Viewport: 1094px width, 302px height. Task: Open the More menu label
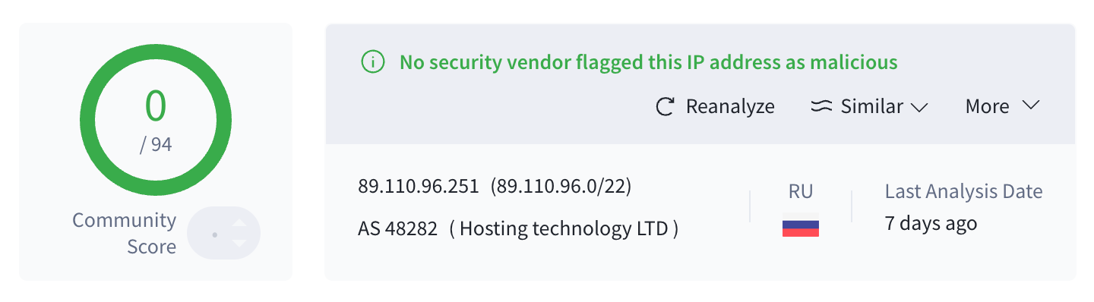coord(987,106)
